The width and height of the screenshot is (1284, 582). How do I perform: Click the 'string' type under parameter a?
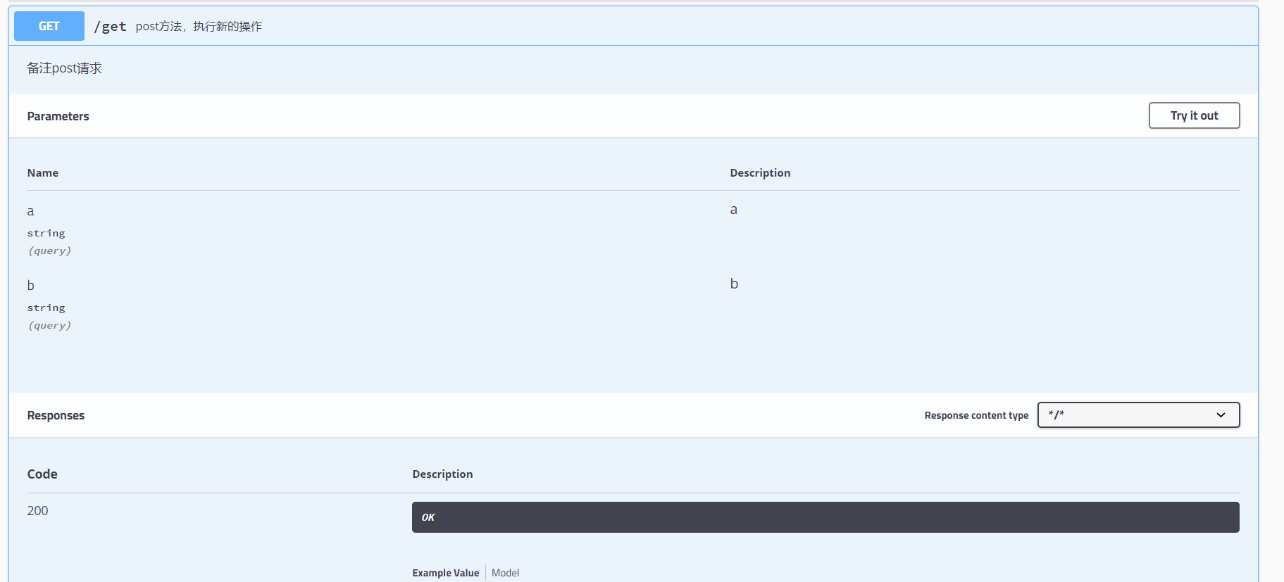point(46,233)
